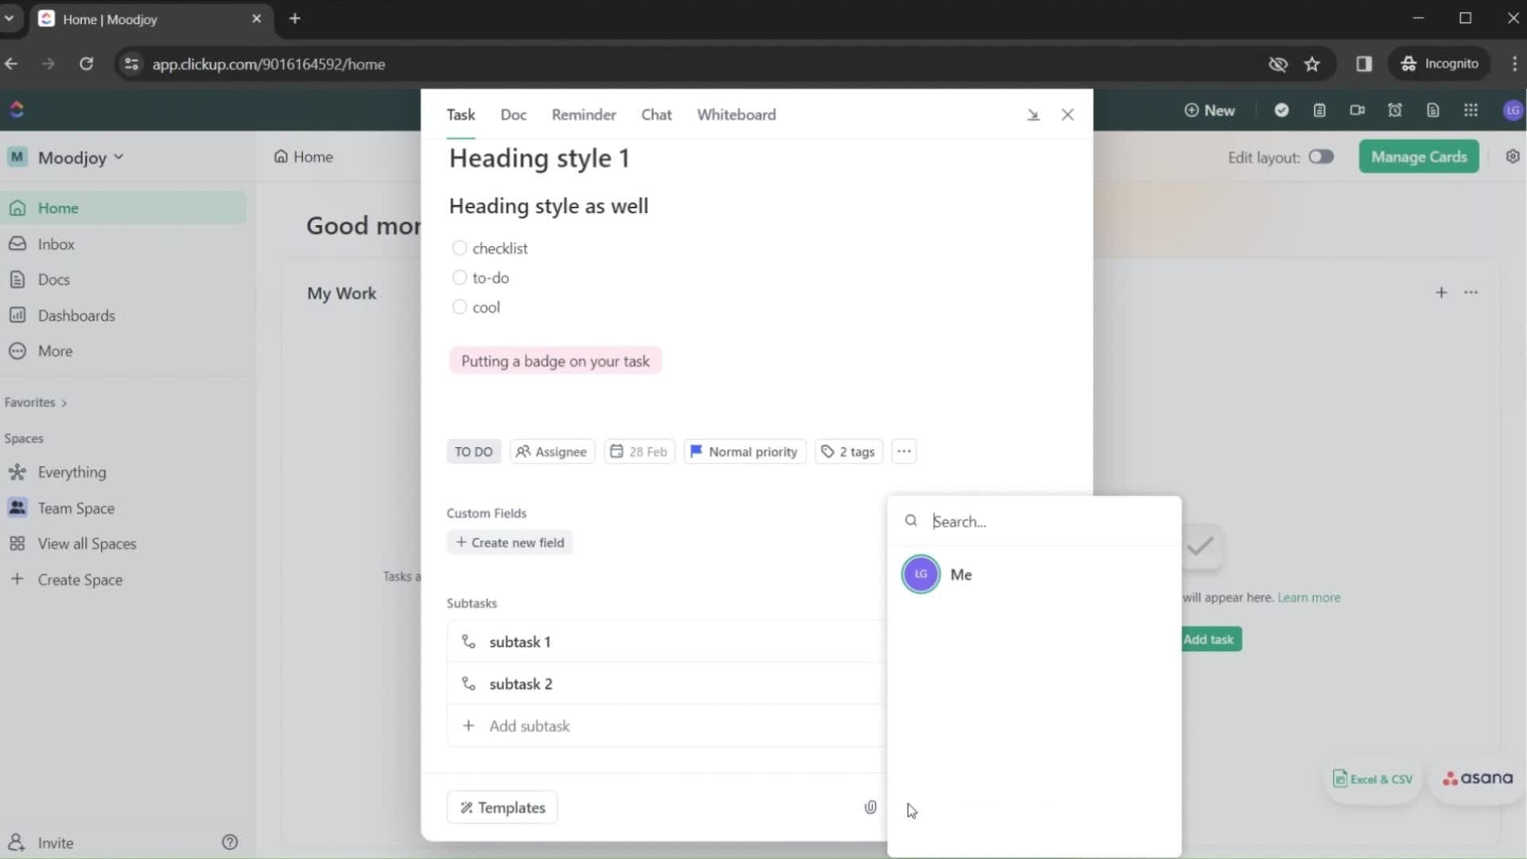The height and width of the screenshot is (859, 1527).
Task: Toggle the cool checklist item
Action: coord(458,306)
